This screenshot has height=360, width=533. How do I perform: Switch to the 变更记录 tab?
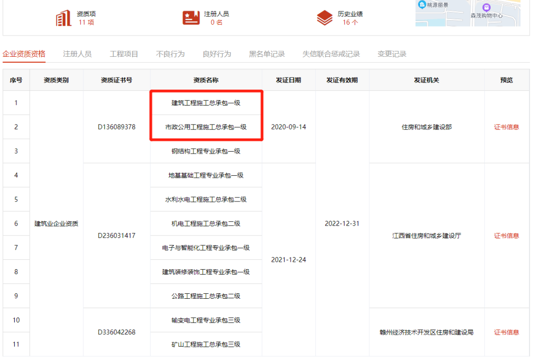pyautogui.click(x=392, y=54)
